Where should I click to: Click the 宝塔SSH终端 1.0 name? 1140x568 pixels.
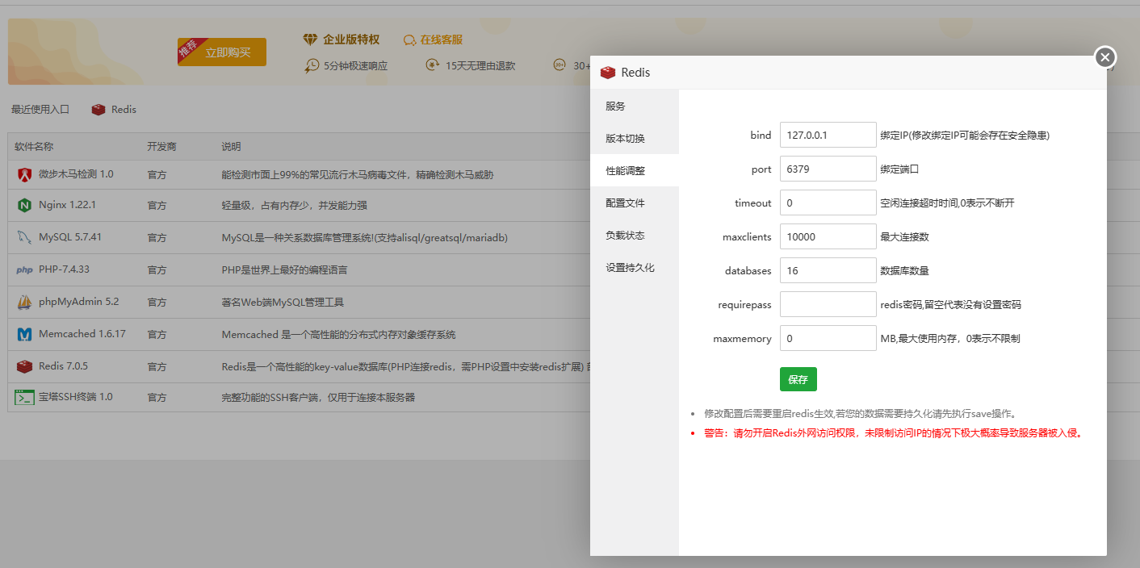click(76, 397)
